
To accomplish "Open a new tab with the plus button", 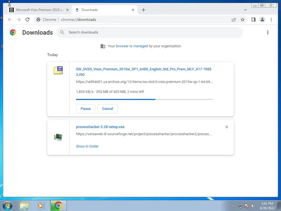I will pyautogui.click(x=143, y=10).
